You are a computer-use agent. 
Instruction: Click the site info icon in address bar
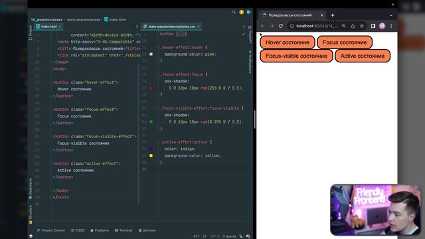click(x=292, y=26)
